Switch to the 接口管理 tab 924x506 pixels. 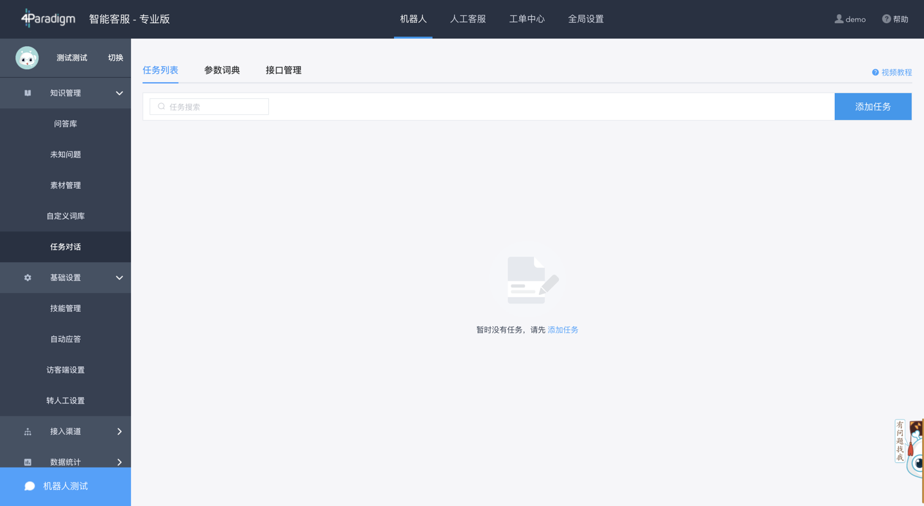pyautogui.click(x=284, y=70)
